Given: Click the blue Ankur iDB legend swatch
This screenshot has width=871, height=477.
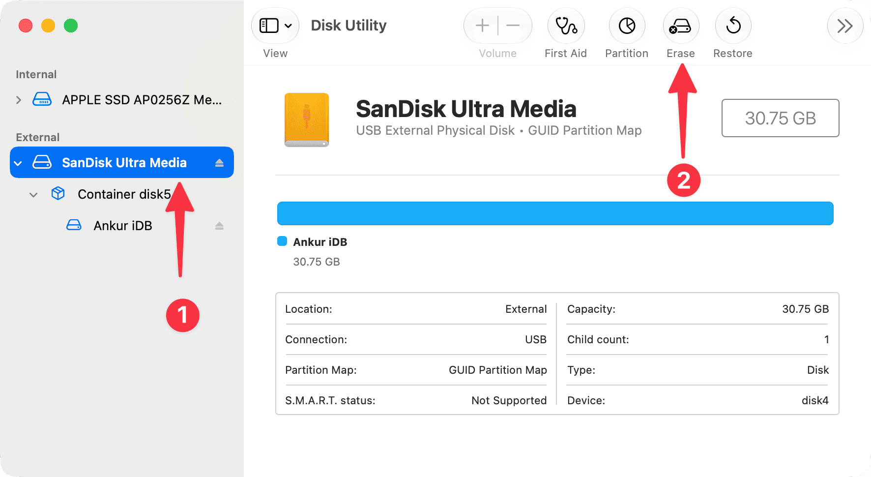Looking at the screenshot, I should 282,241.
